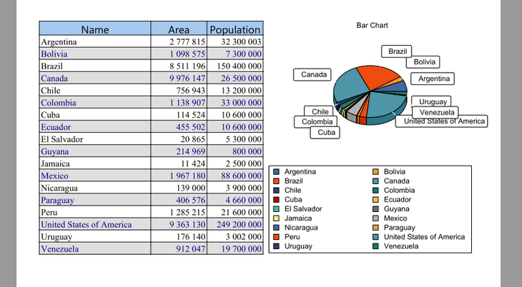
Task: Click the Canada pie chart callout label
Action: pos(312,74)
